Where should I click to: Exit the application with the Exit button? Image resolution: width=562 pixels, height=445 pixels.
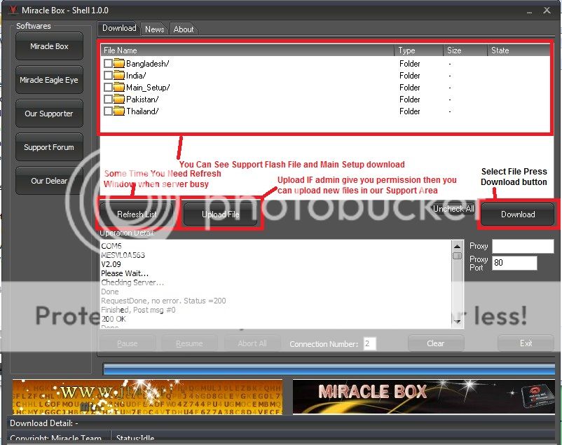click(526, 343)
